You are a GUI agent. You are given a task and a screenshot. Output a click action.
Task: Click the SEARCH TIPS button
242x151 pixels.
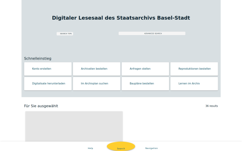tap(65, 33)
